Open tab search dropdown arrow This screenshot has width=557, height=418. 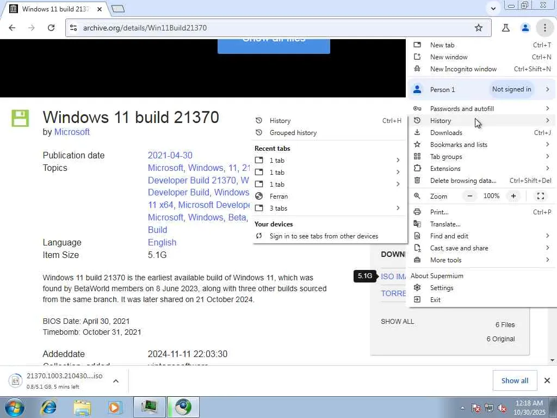[493, 9]
